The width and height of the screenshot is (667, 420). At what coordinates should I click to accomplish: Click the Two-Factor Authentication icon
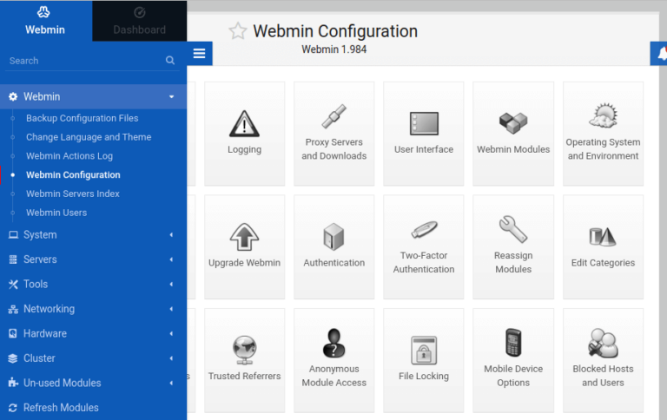tap(424, 230)
